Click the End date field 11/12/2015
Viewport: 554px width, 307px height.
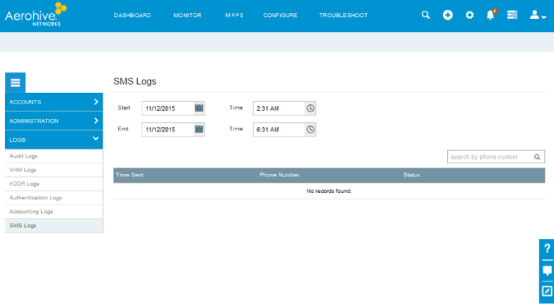click(168, 130)
